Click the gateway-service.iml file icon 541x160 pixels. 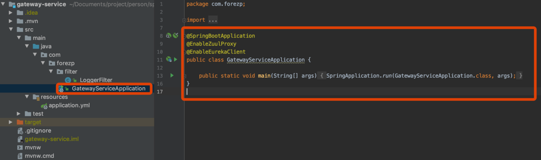pos(20,139)
